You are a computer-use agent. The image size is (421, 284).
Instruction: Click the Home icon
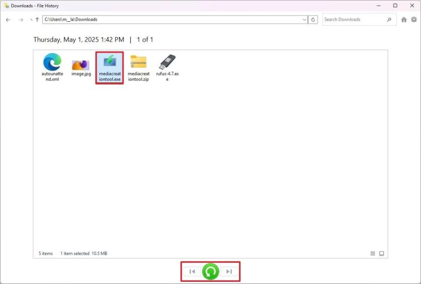coord(404,20)
